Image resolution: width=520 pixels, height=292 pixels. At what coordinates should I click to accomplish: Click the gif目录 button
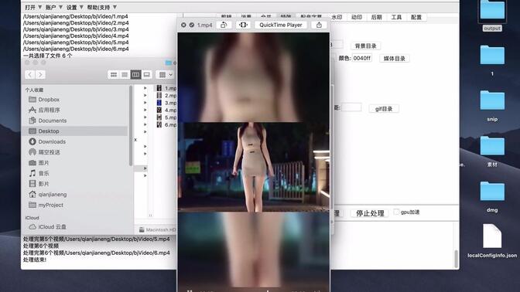[x=384, y=109]
